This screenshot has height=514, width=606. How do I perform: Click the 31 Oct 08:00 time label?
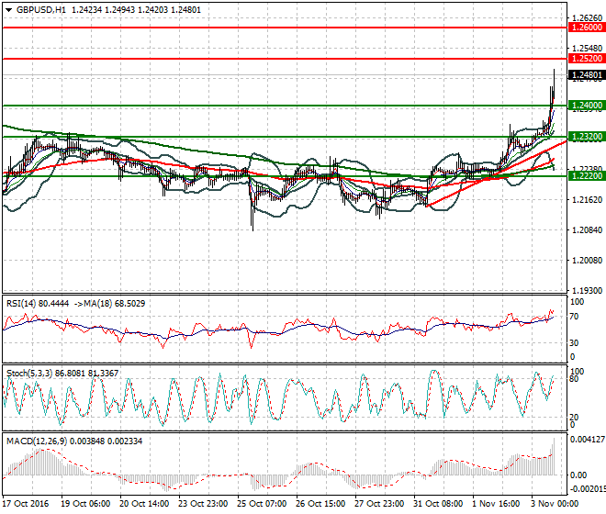438,504
